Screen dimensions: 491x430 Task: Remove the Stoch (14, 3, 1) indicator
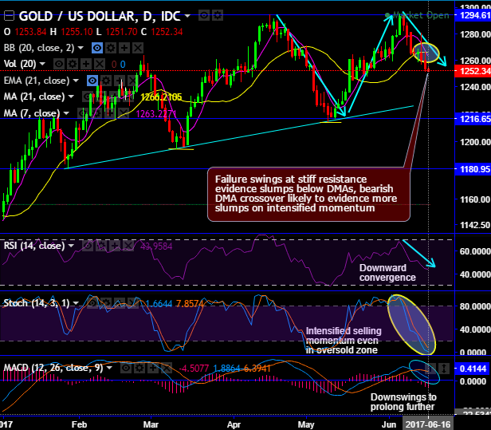click(133, 303)
